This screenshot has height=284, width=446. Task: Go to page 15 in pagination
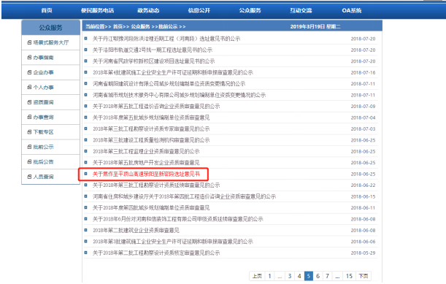coord(349,276)
